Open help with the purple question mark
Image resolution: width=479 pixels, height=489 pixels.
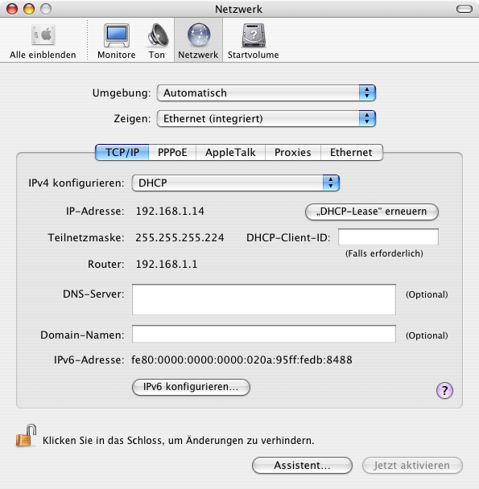(x=444, y=390)
